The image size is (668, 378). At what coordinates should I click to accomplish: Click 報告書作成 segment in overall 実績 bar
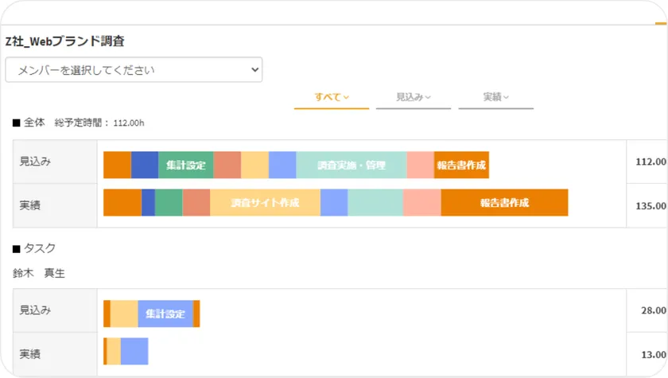(504, 203)
